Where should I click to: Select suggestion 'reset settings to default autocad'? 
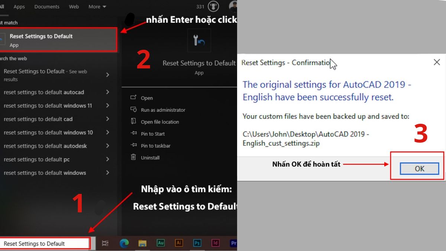[44, 92]
